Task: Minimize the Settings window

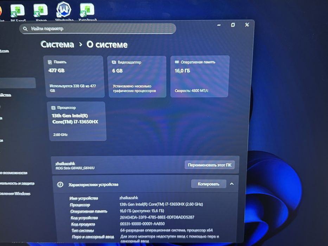Action: [x=219, y=25]
